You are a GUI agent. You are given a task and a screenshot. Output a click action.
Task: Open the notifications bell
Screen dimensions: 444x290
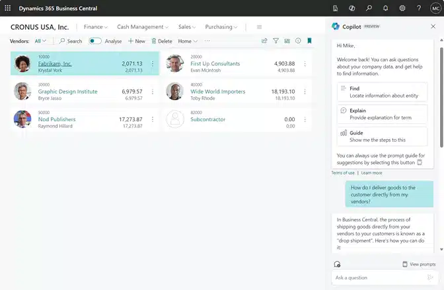click(385, 8)
